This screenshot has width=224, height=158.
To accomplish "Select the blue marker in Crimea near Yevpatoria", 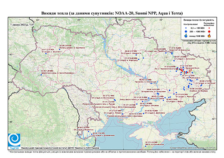I will coord(146,146).
